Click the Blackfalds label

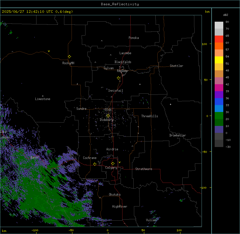123,62
